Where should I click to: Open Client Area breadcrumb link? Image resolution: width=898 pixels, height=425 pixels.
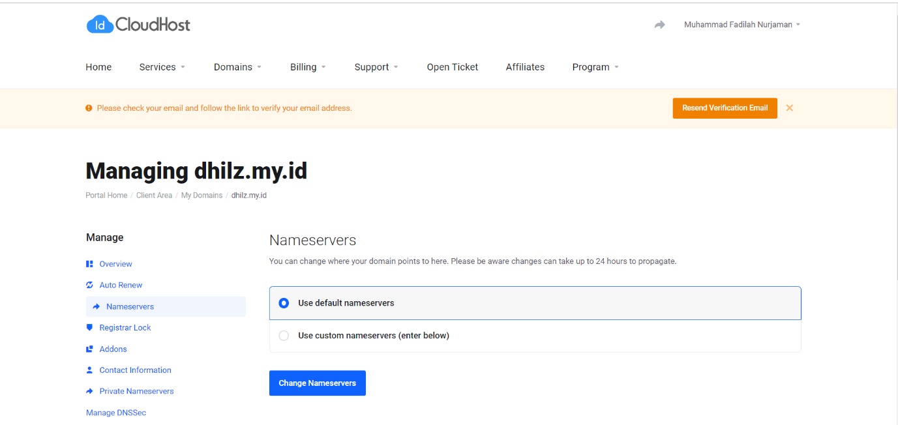point(154,196)
